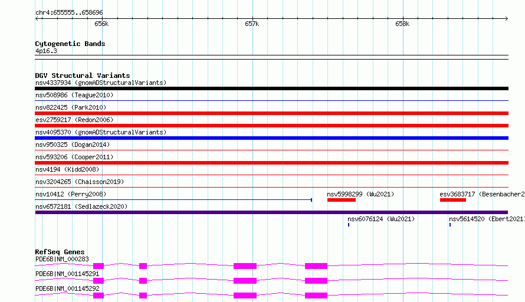Click the Cytogenetic Bands track title
525x302 pixels.
pos(70,44)
